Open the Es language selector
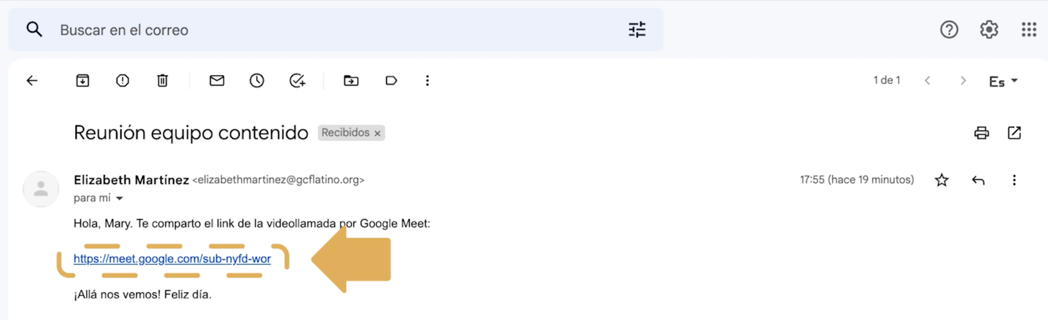 1003,80
